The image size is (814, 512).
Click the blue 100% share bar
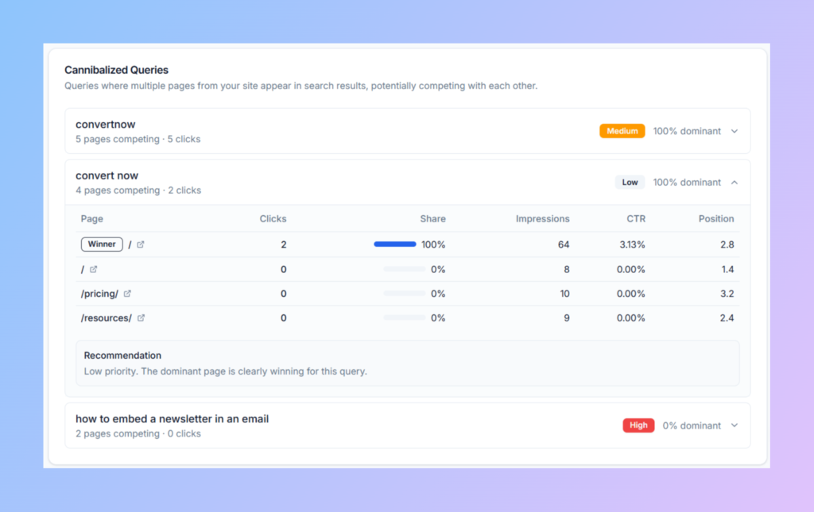[x=395, y=244]
